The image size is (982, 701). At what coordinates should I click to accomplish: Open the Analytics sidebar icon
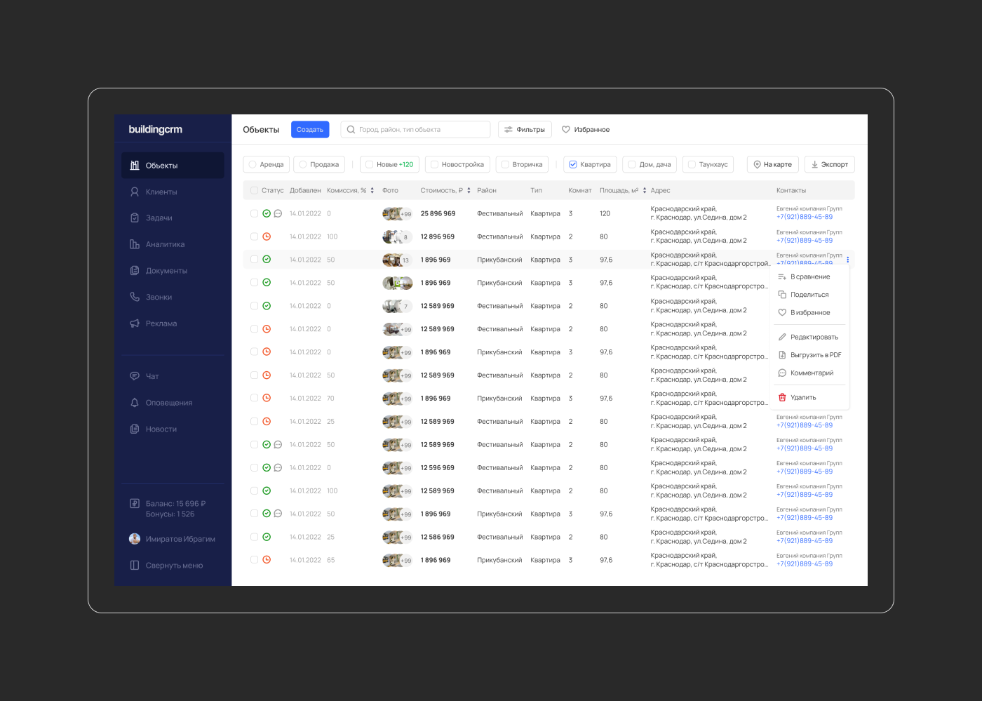point(135,244)
